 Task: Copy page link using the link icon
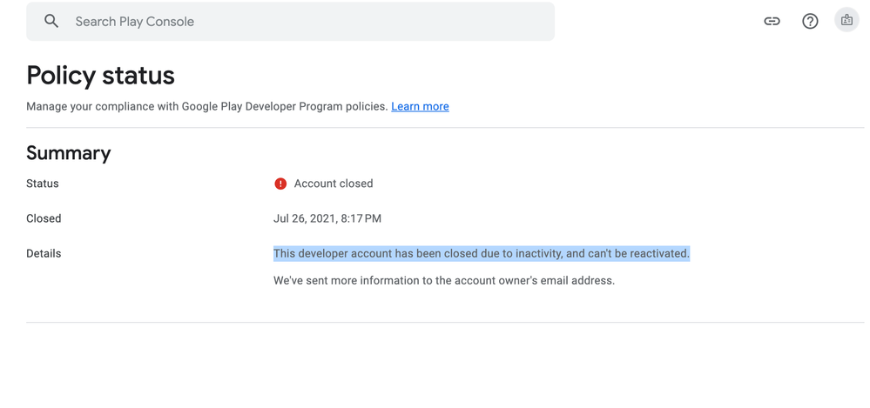click(772, 21)
